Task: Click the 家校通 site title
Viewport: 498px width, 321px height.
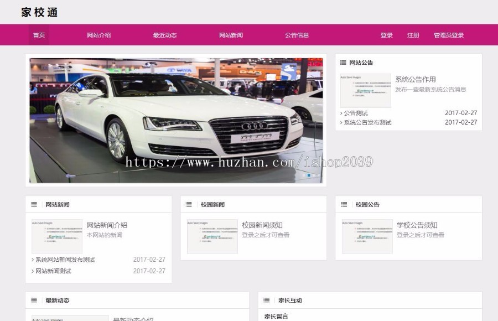Action: 39,12
